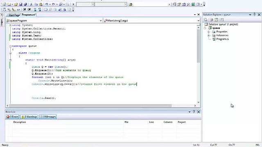Image resolution: width=262 pixels, height=147 pixels.
Task: Click the Copy icon in toolbar
Action: coord(36,4)
